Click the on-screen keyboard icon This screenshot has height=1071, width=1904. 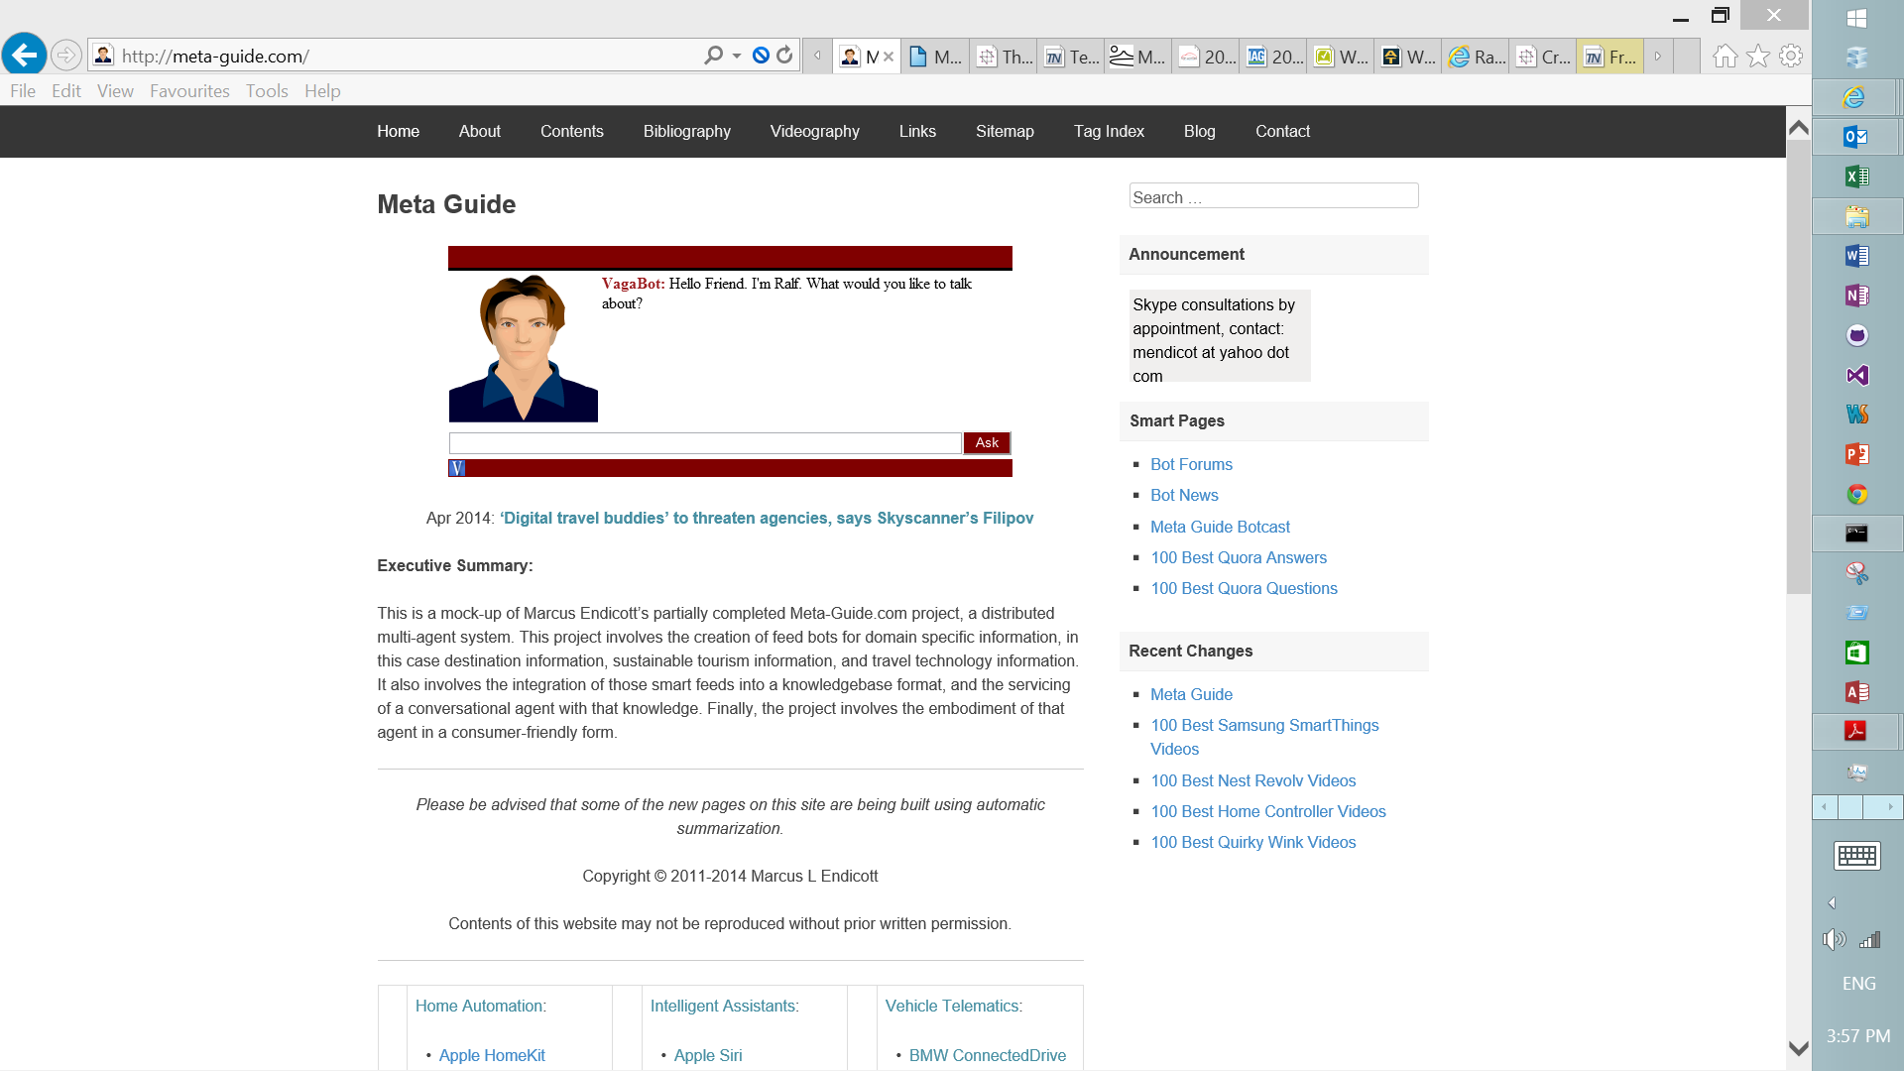tap(1856, 855)
